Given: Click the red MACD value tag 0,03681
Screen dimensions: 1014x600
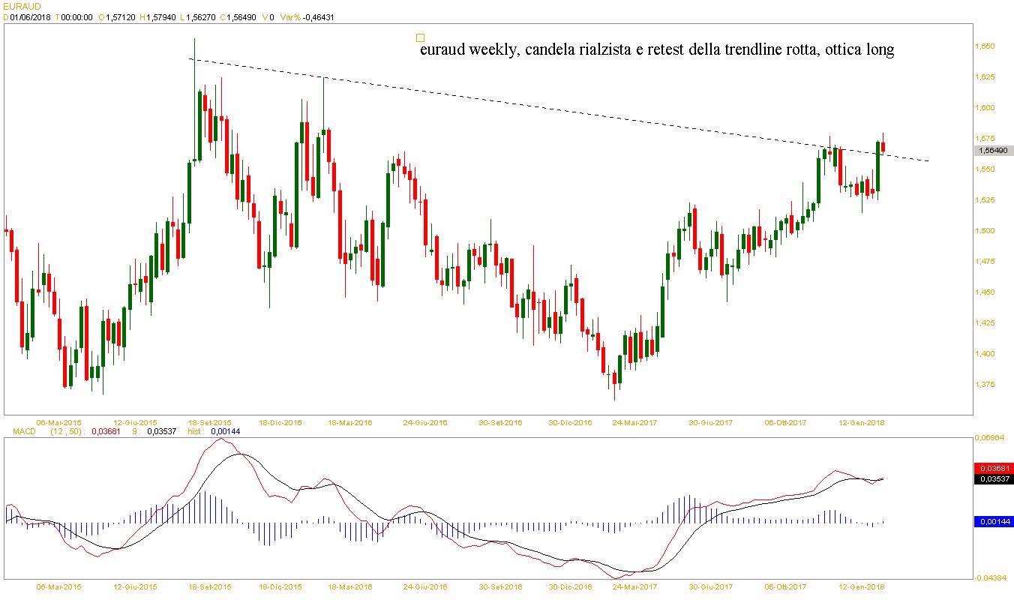Looking at the screenshot, I should click(x=994, y=468).
